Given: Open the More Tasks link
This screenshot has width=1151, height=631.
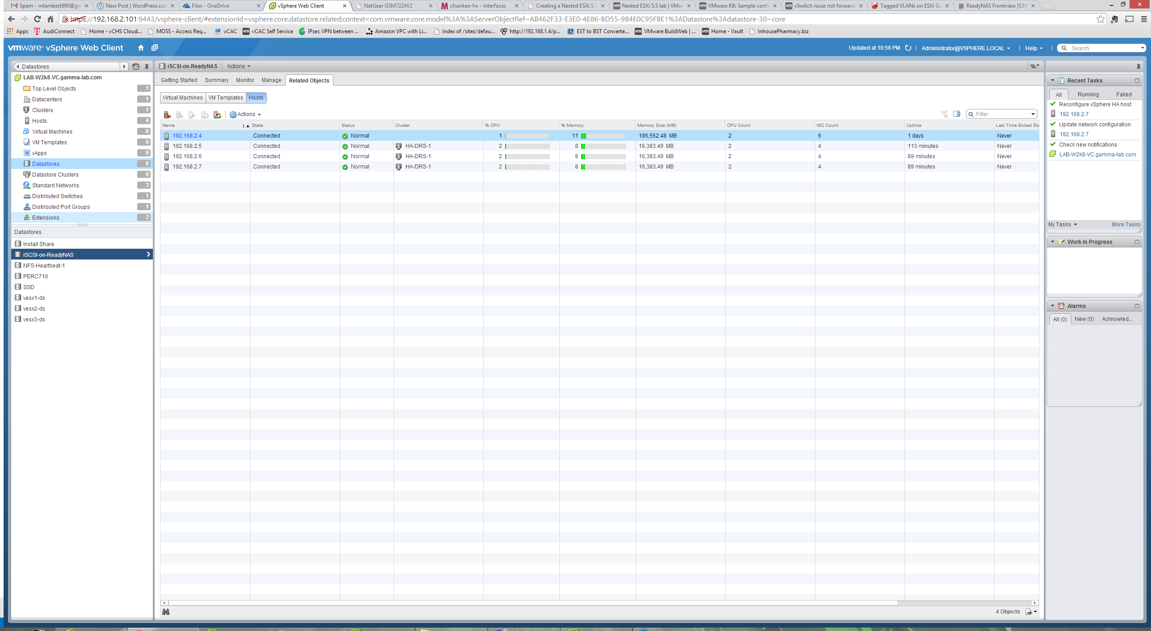Looking at the screenshot, I should pos(1125,225).
